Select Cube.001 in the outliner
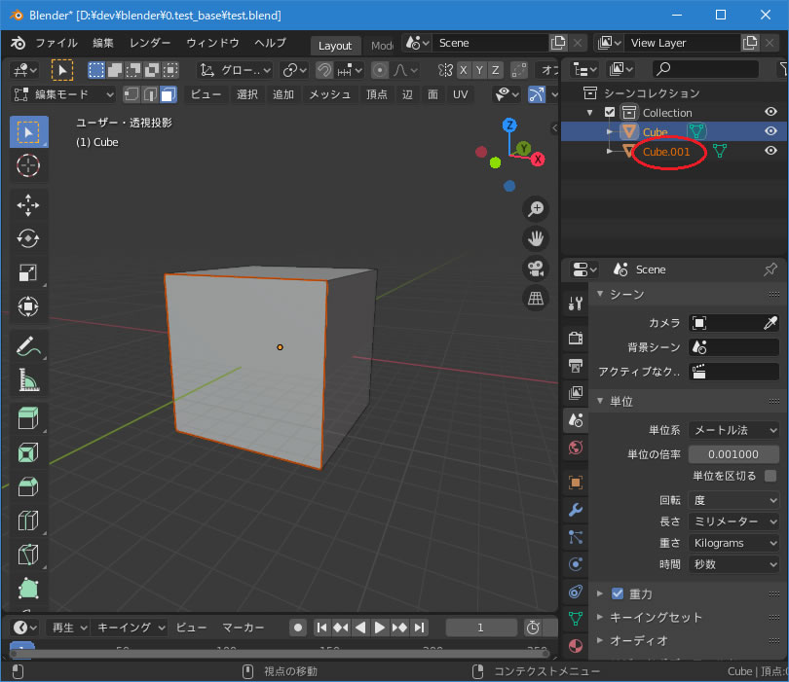 [666, 151]
